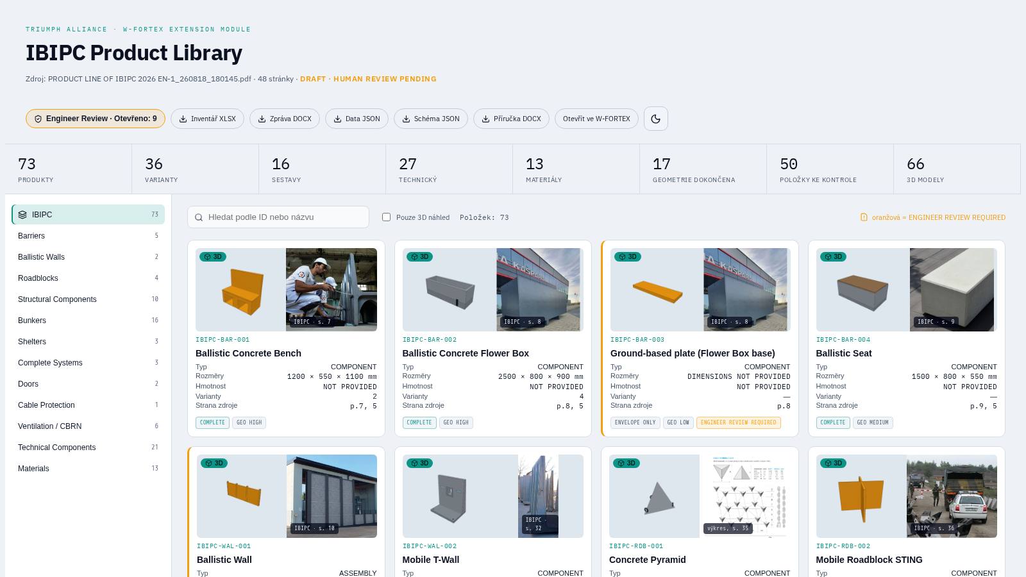Click 3D badge on Ground-based plate card

(627, 256)
